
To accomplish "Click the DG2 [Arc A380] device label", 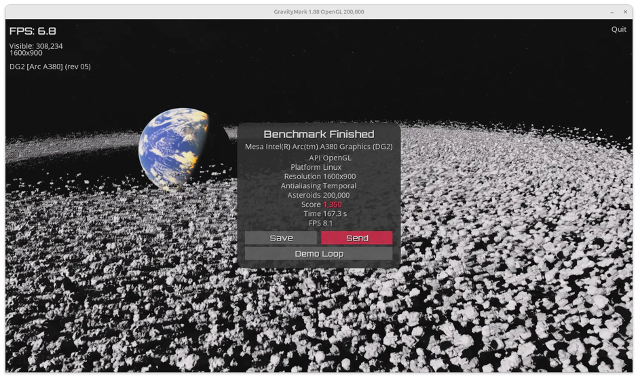I will tap(50, 67).
